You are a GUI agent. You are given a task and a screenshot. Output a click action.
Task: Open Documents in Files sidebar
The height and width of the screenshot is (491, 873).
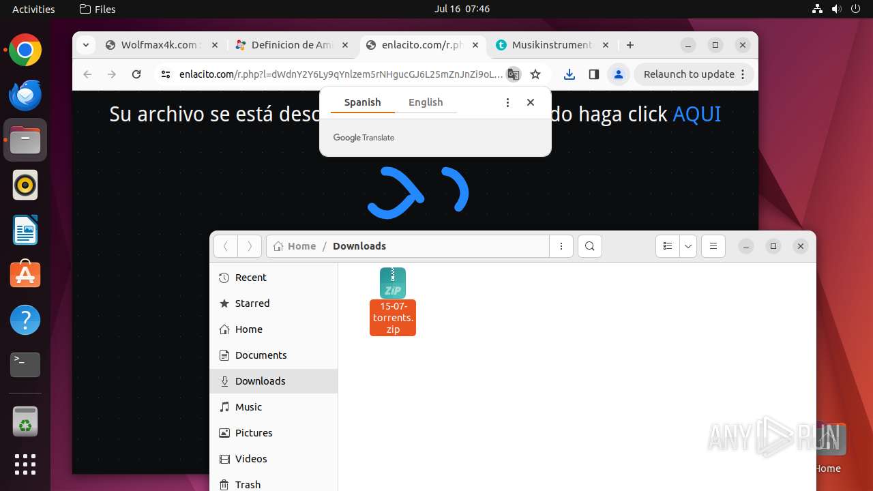[273, 355]
